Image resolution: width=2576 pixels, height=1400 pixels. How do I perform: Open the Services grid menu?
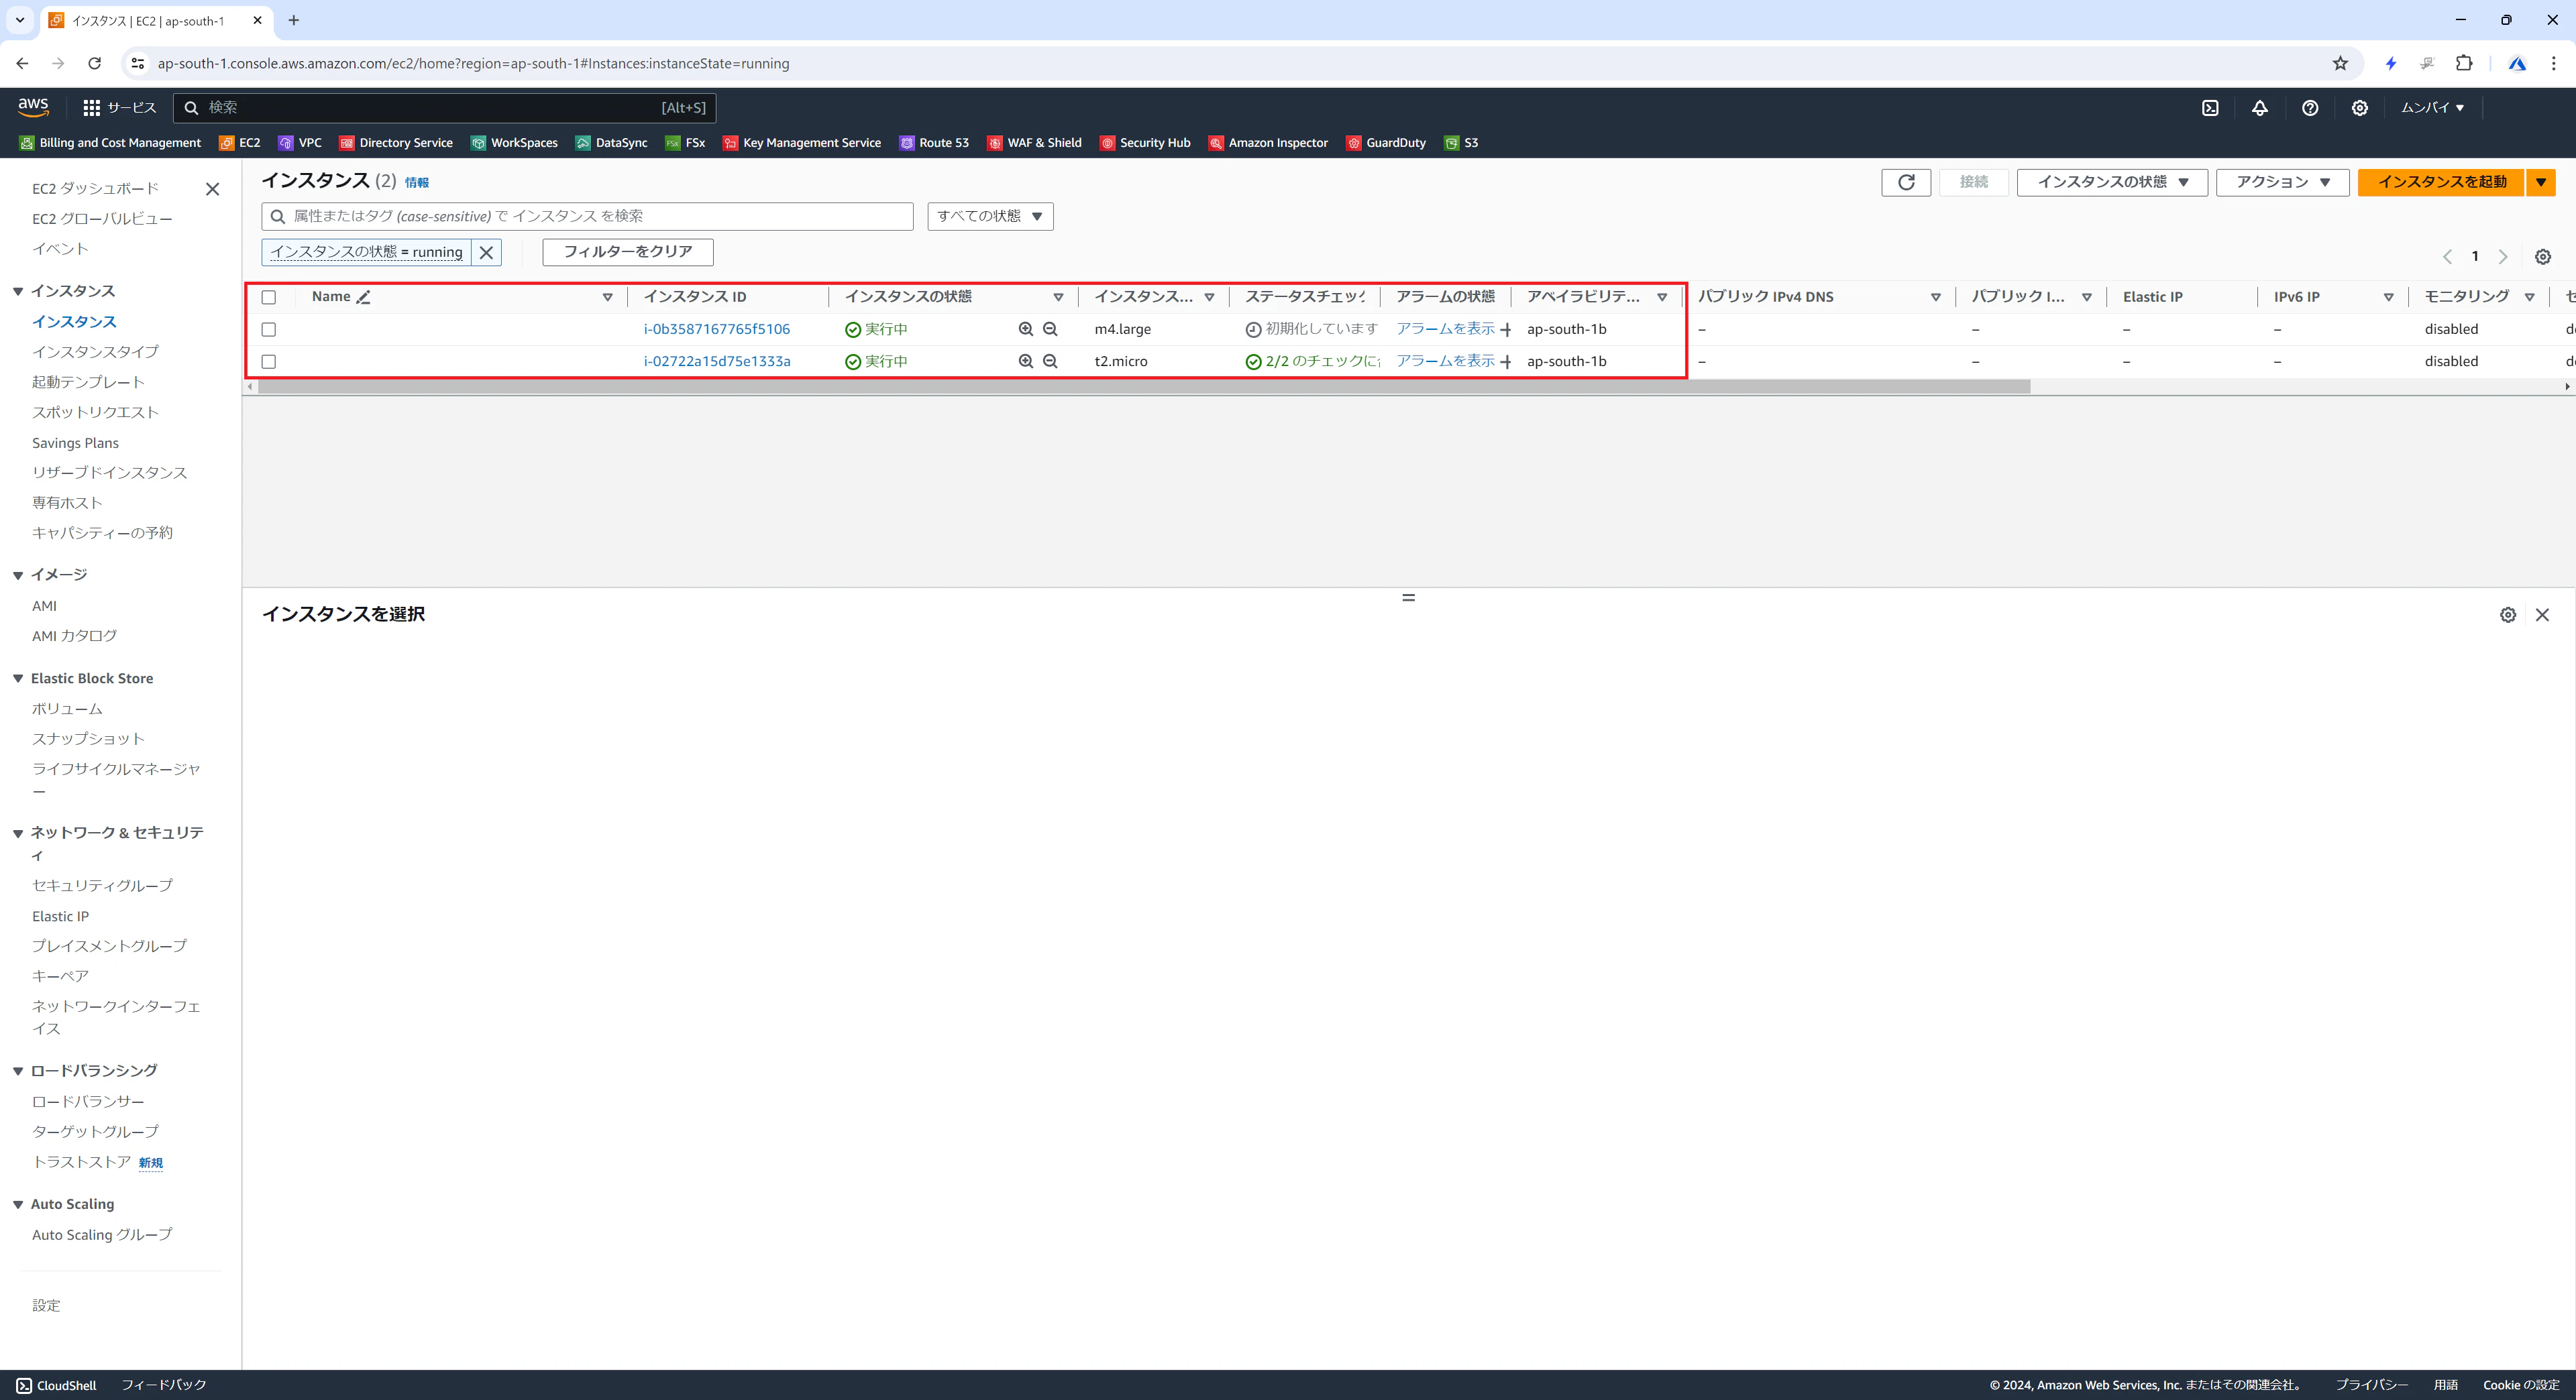[x=119, y=107]
